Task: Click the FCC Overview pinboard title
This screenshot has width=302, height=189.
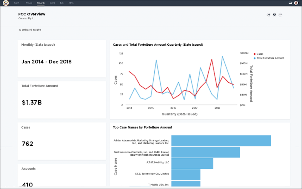Action: [x=32, y=14]
